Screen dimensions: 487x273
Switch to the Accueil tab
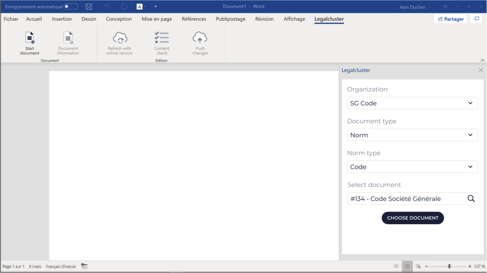pos(34,19)
